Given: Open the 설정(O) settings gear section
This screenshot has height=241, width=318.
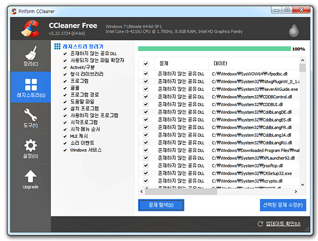Looking at the screenshot, I should click(x=31, y=148).
